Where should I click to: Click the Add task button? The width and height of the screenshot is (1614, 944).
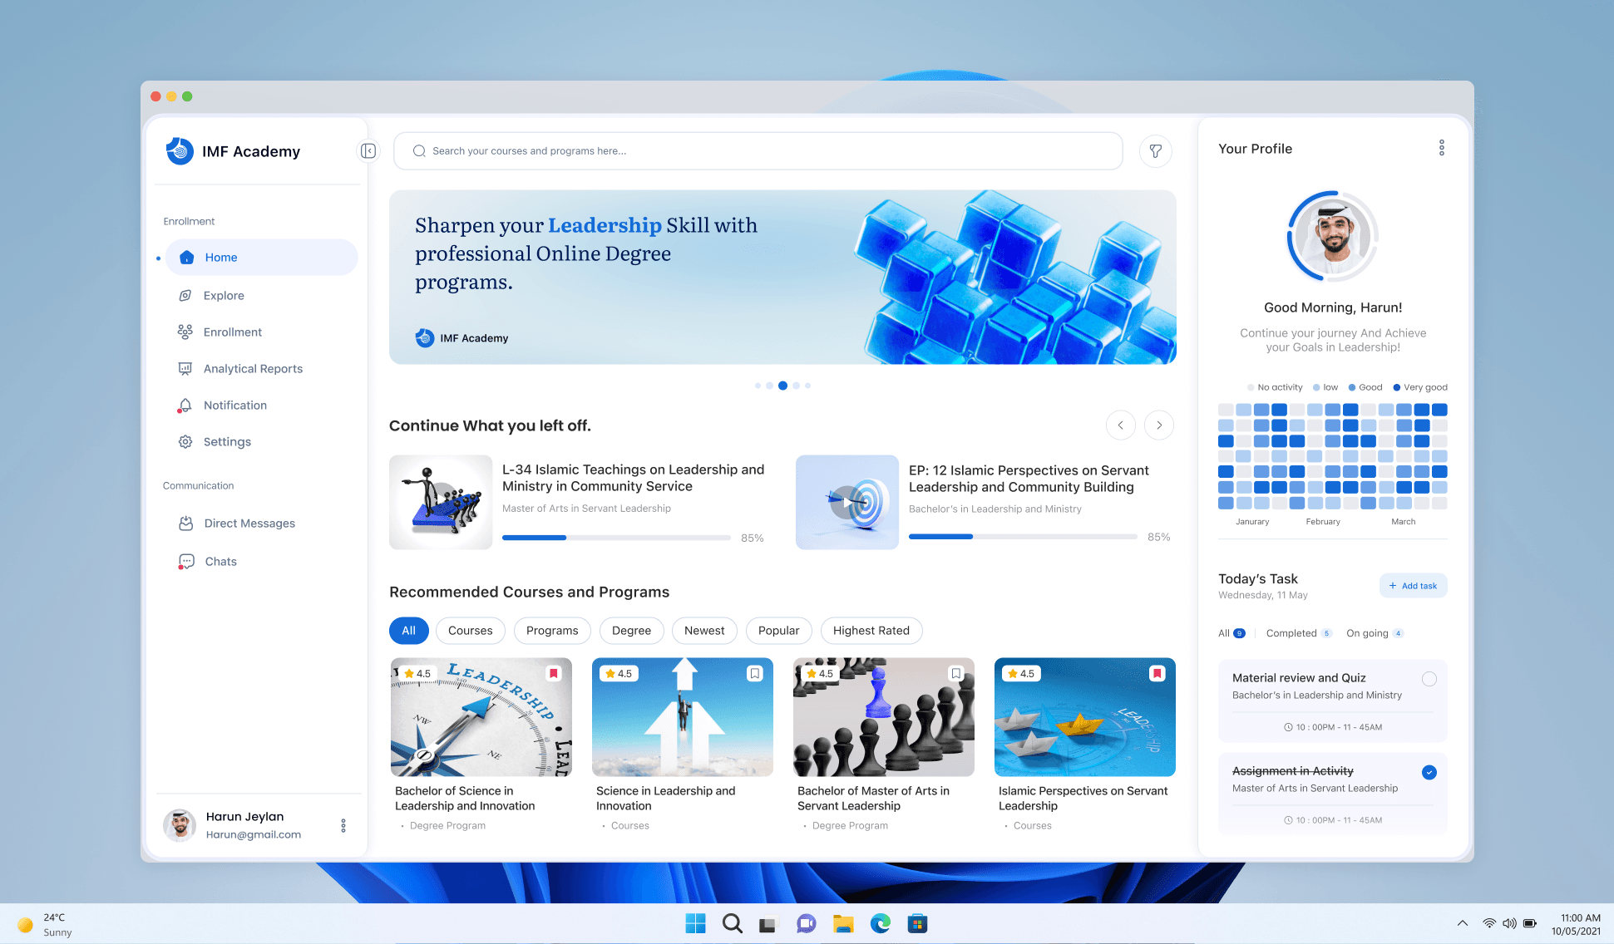pyautogui.click(x=1412, y=585)
